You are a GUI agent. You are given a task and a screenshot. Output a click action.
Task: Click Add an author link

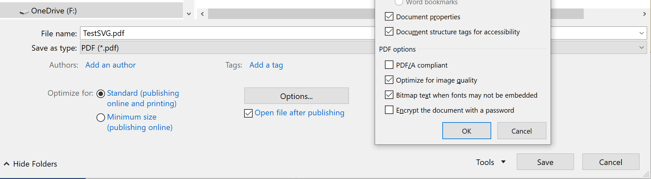tap(111, 65)
